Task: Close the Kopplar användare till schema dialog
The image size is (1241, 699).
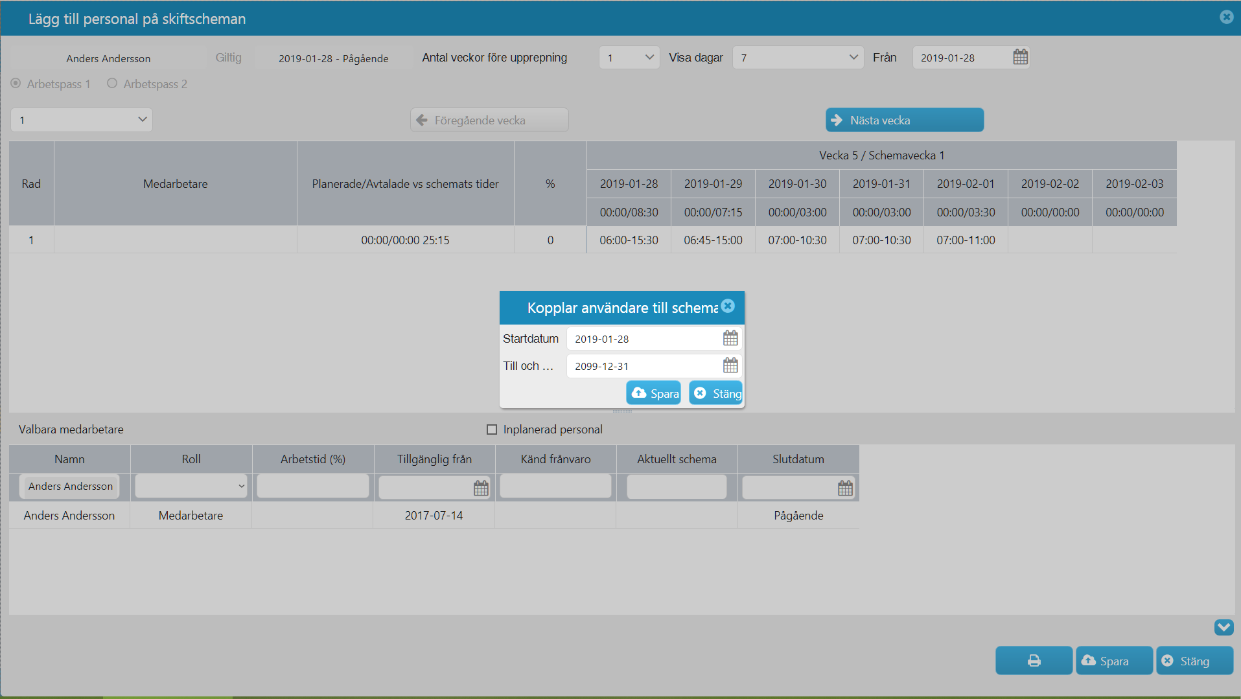Action: 728,306
